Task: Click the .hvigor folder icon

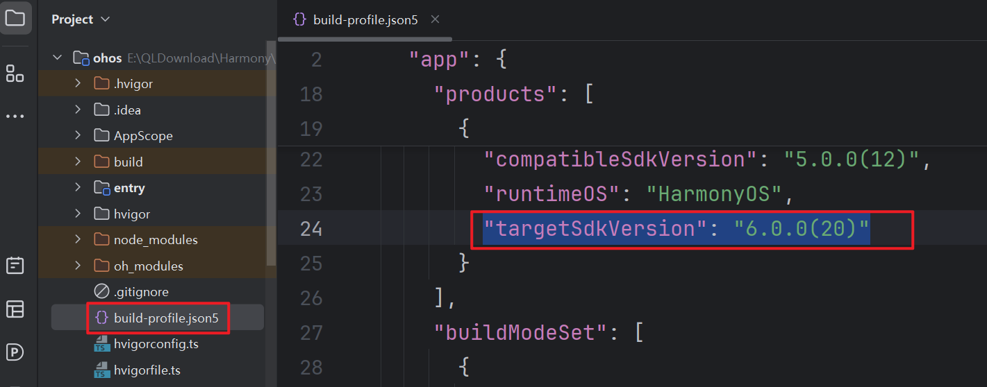Action: pyautogui.click(x=101, y=84)
